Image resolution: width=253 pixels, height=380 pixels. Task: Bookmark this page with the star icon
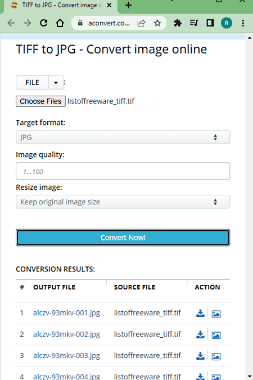pos(157,23)
